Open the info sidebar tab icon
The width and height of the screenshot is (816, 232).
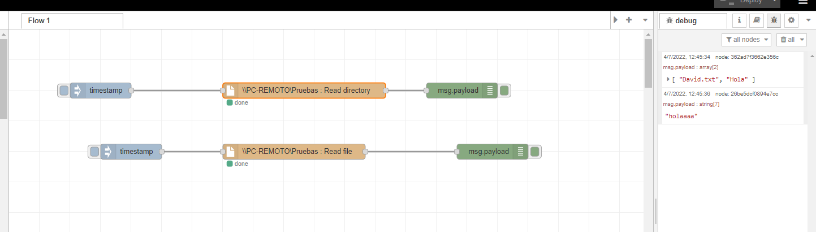click(739, 20)
